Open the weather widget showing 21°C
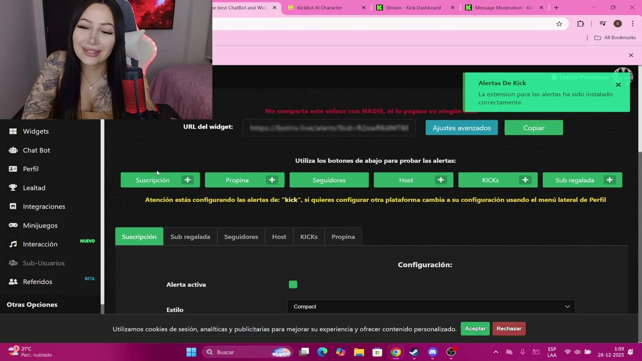The width and height of the screenshot is (642, 361). click(30, 352)
